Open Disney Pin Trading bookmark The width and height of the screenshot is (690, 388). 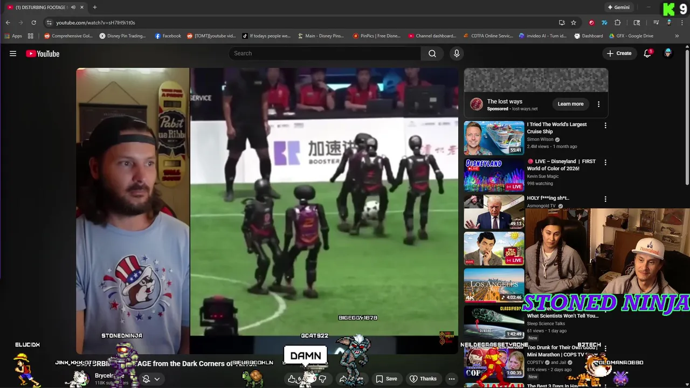tap(123, 36)
